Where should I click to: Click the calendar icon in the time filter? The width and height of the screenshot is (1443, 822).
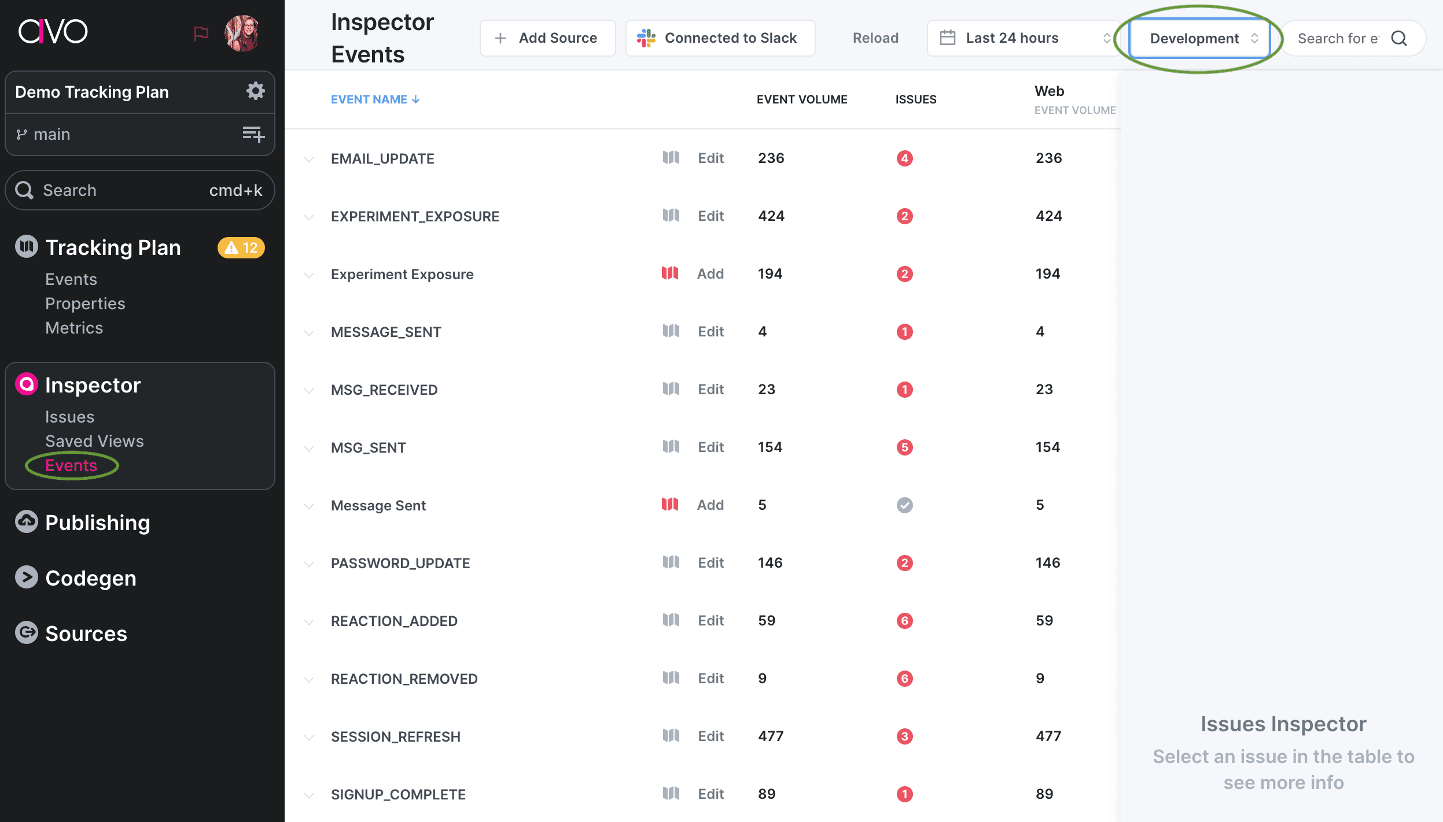[947, 38]
